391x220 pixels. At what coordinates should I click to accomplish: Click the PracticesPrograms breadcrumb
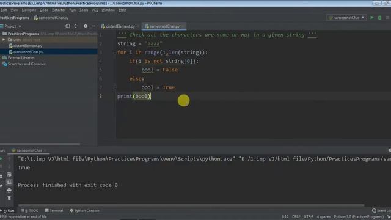point(15,18)
